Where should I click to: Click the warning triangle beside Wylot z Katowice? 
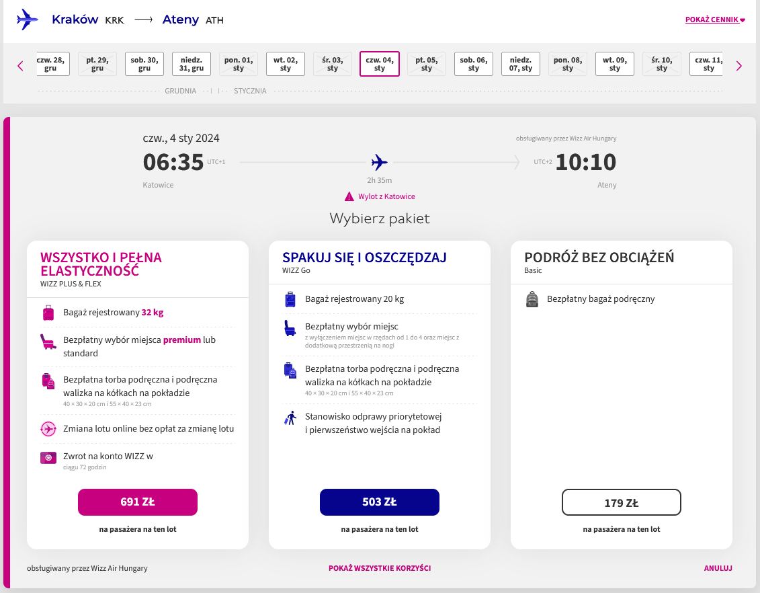pos(349,196)
